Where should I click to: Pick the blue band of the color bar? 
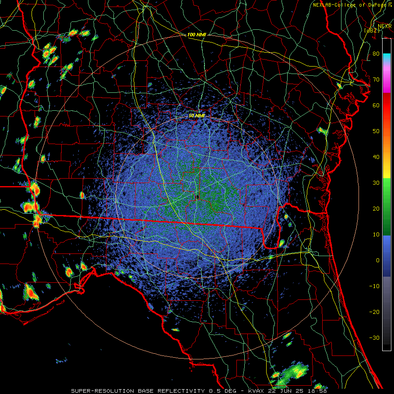(x=387, y=256)
